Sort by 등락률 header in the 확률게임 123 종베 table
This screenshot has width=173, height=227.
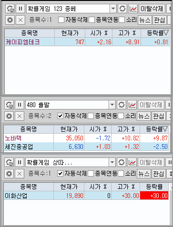155,33
